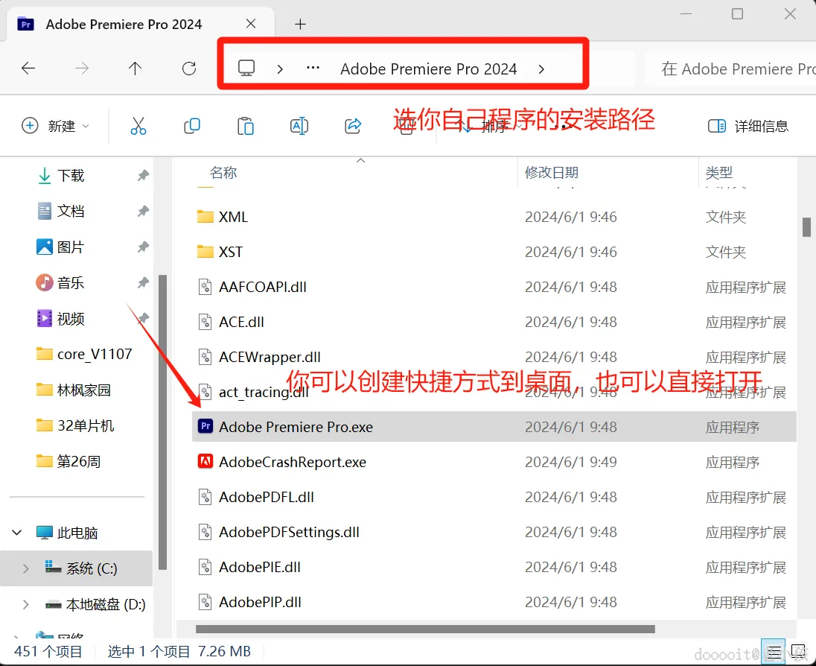Open 音乐 in quick access
This screenshot has height=666, width=816.
click(x=71, y=283)
